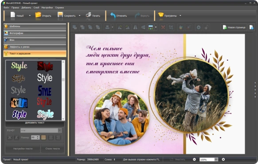Open the text color swatch
This screenshot has height=164, width=258.
[x=43, y=137]
